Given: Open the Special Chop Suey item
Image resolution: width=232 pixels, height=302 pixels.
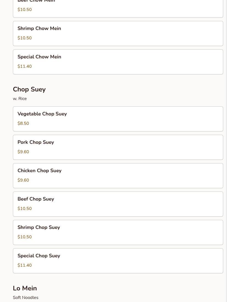Looking at the screenshot, I should pos(118,261).
